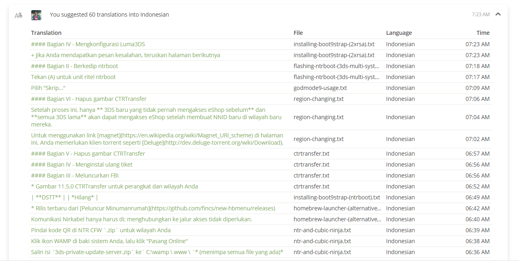Viewport: 519px width, 261px height.
Task: Click the 06:36 AM time cell
Action: [478, 252]
